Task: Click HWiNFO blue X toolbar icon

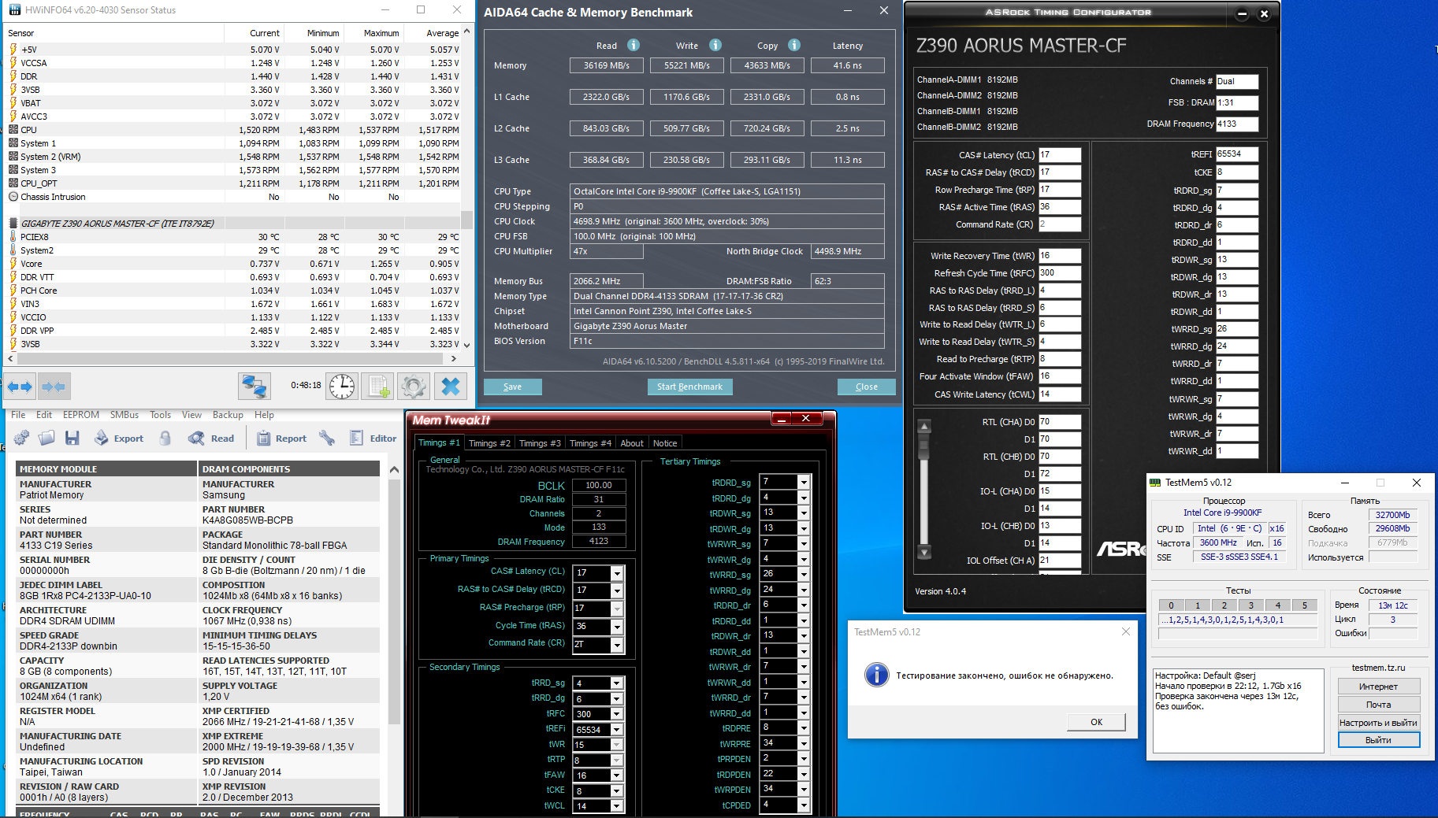Action: coord(451,387)
